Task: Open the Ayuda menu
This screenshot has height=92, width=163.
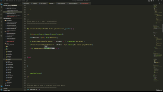Action: click(x=27, y=1)
